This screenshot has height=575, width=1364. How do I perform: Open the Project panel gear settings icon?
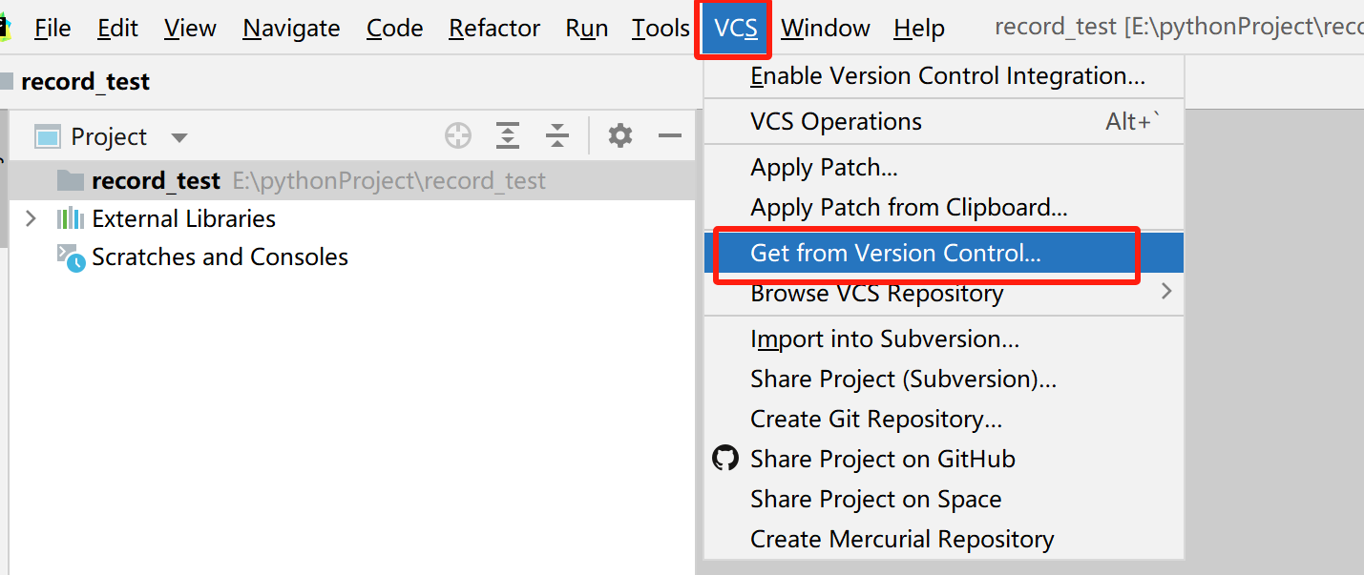pos(620,136)
